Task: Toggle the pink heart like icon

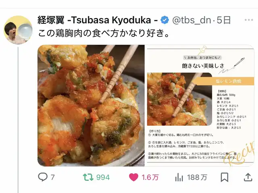Action: click(133, 177)
